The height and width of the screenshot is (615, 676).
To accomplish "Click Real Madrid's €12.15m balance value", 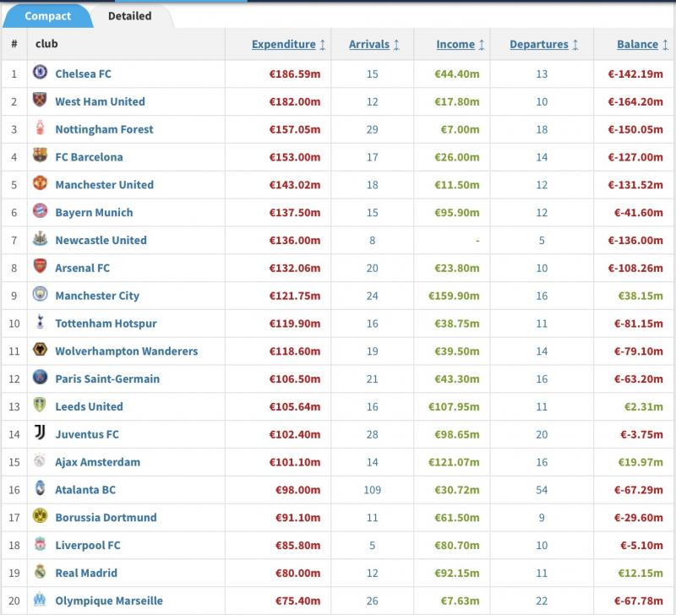I will click(641, 574).
